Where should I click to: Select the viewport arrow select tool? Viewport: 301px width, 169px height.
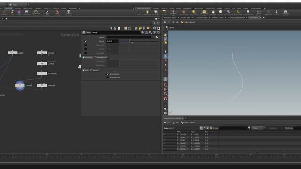(165, 51)
